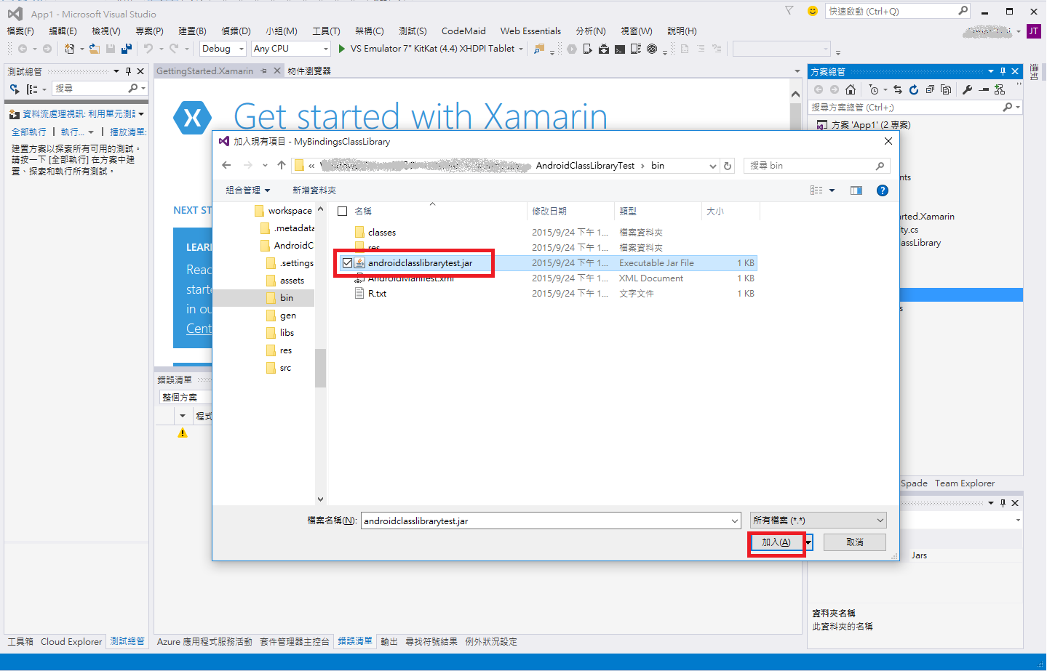This screenshot has width=1047, height=671.
Task: Open the file dialog help icon
Action: [883, 190]
